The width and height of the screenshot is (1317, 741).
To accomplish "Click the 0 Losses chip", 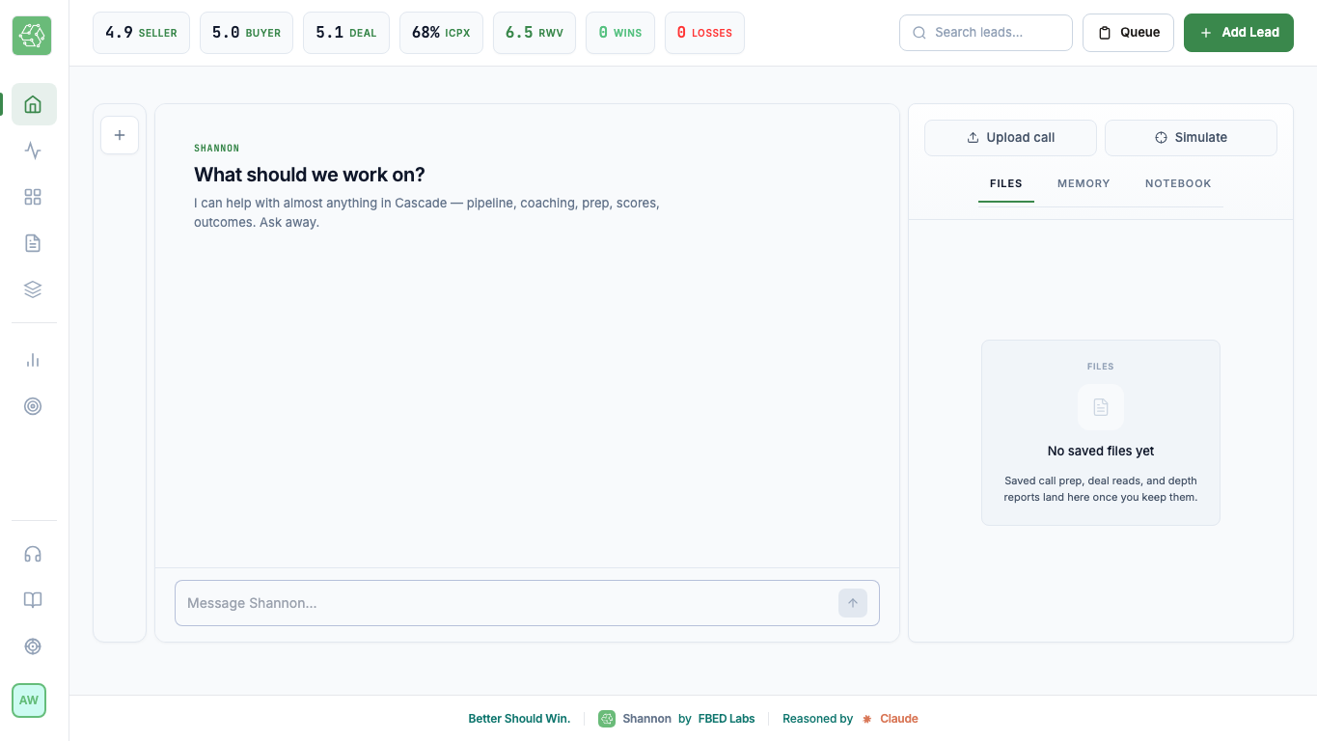I will 704,33.
